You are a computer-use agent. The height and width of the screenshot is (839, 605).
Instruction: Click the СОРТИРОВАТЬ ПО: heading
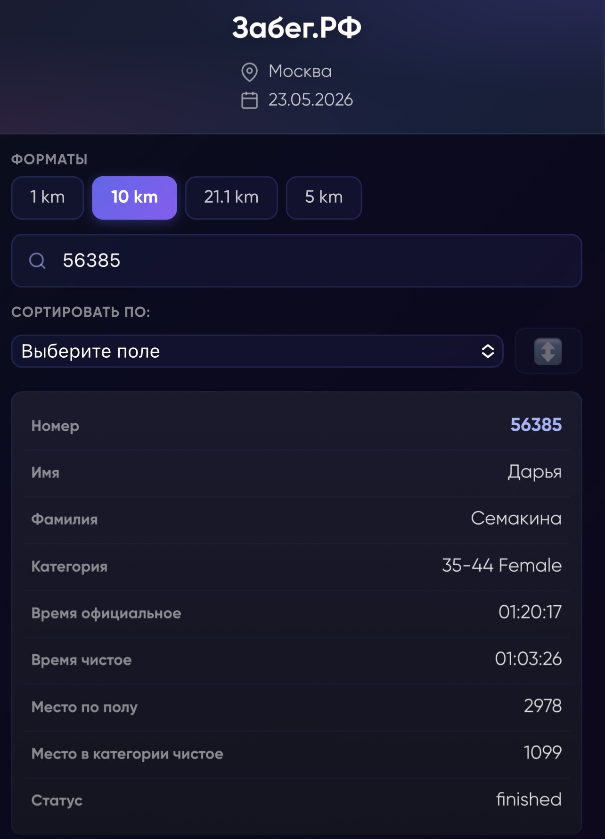pyautogui.click(x=81, y=312)
